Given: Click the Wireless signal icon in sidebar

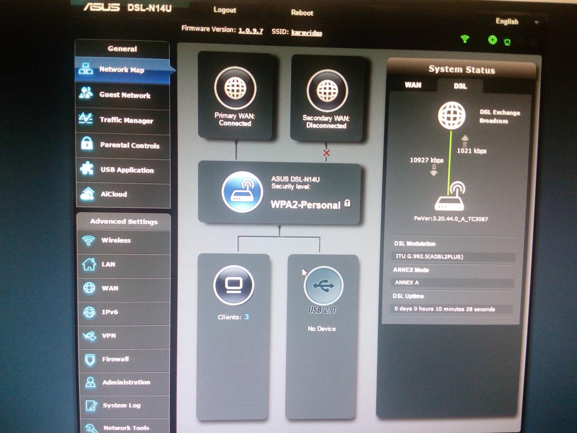Looking at the screenshot, I should click(x=88, y=240).
